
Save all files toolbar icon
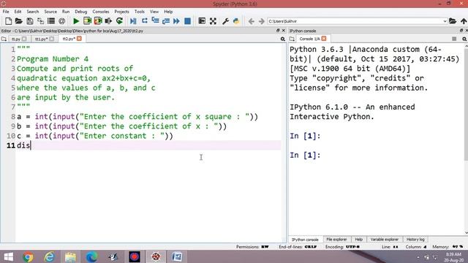40,21
